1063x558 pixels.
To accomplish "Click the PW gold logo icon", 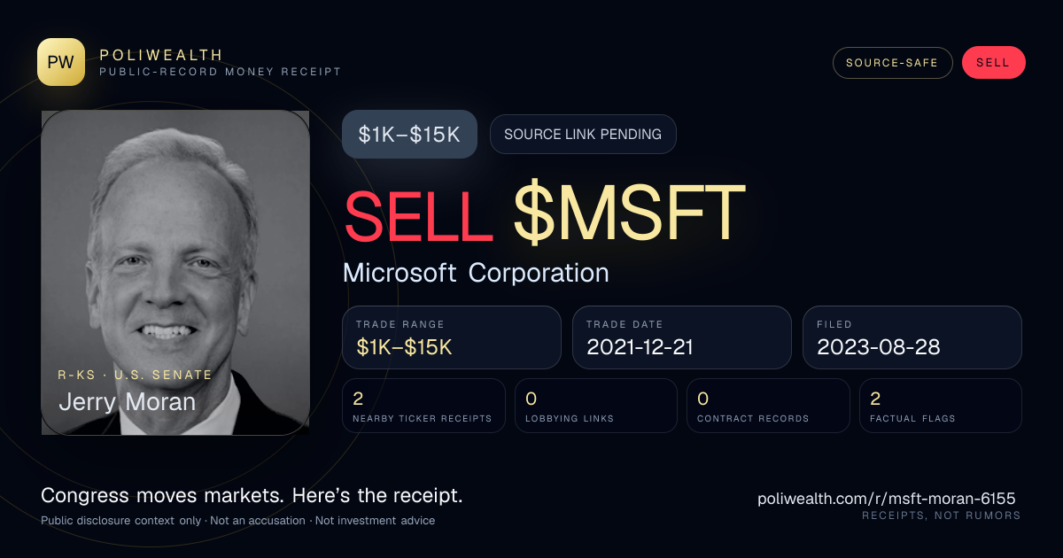I will pyautogui.click(x=61, y=62).
